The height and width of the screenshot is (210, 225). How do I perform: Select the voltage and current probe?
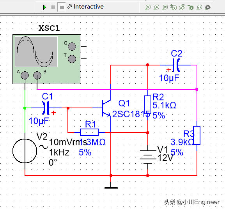click(182, 7)
